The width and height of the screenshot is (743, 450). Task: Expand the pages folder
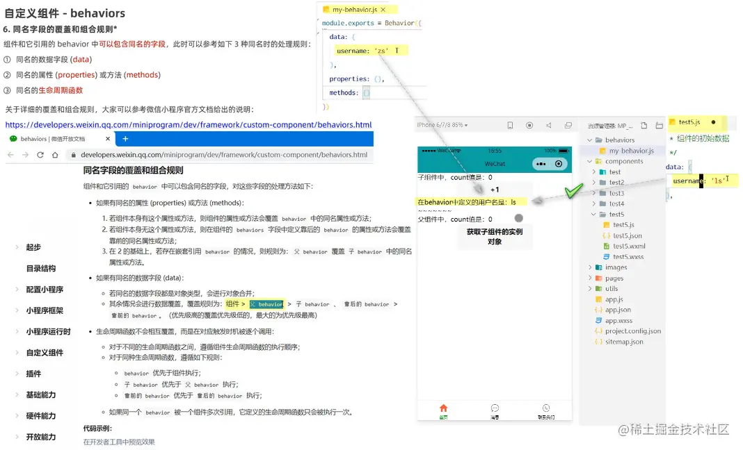(x=589, y=278)
